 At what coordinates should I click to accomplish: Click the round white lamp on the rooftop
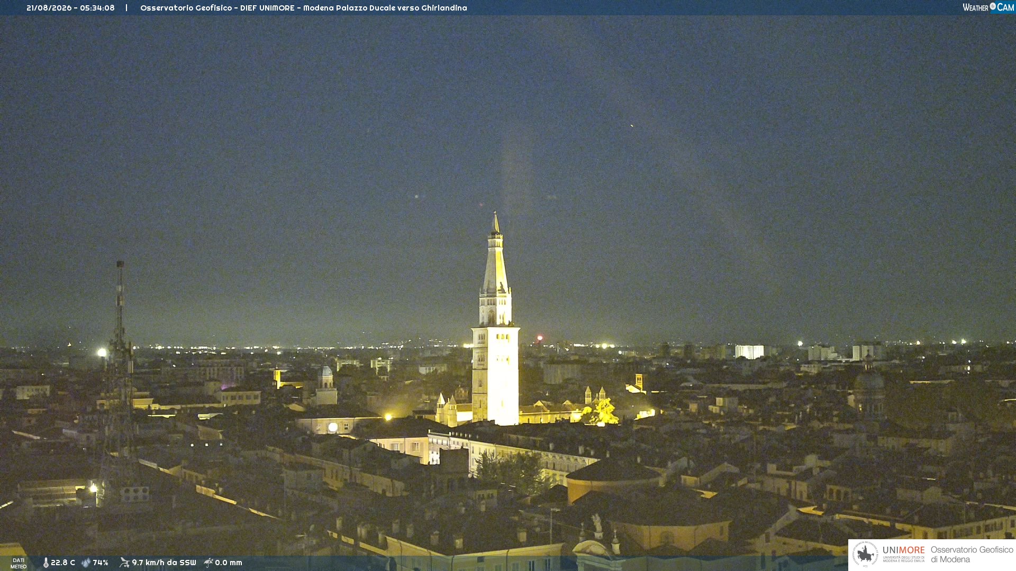pos(333,427)
